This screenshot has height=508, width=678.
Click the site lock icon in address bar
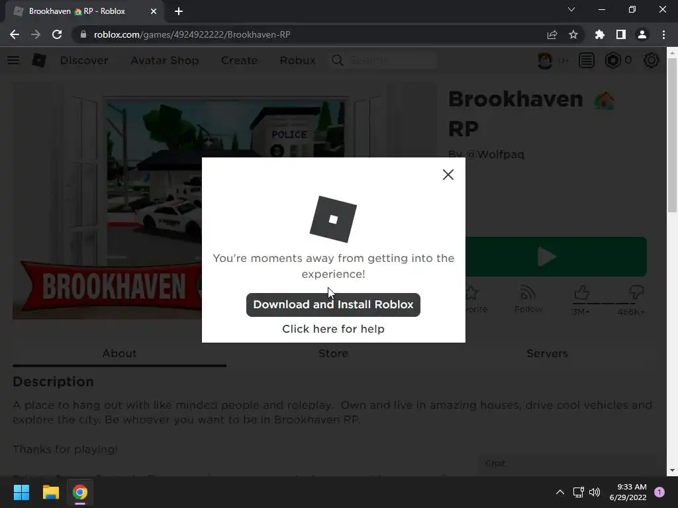83,34
